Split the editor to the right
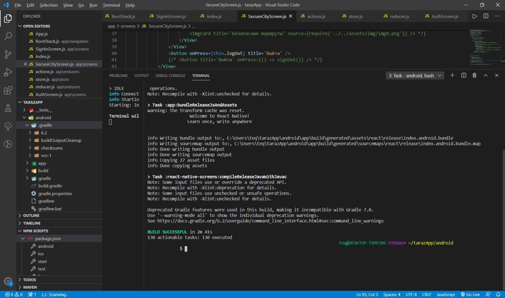 coord(486,16)
